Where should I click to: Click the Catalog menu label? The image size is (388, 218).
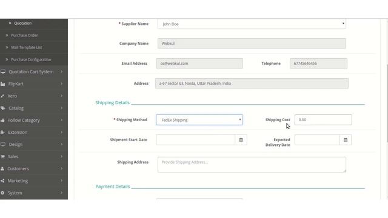pos(16,108)
